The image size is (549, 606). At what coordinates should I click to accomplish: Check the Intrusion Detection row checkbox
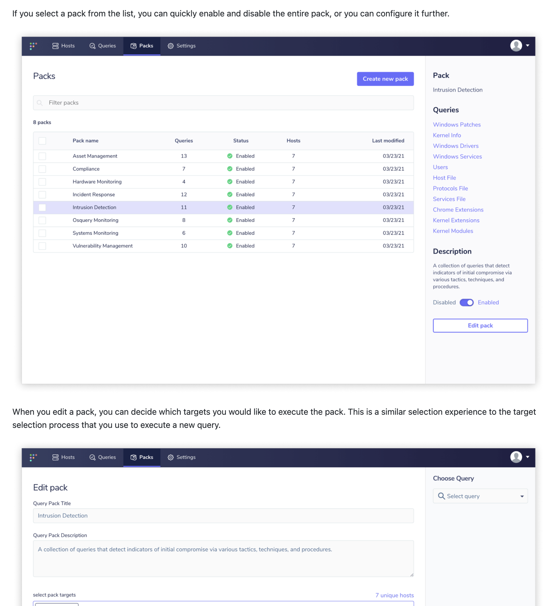click(42, 207)
